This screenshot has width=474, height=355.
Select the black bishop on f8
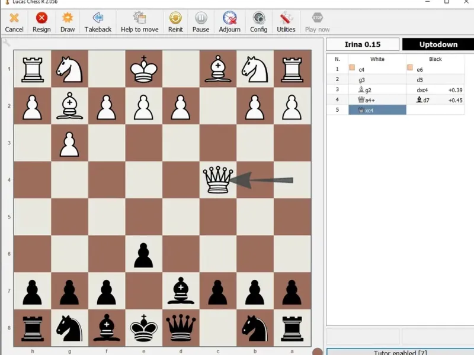[x=107, y=328]
